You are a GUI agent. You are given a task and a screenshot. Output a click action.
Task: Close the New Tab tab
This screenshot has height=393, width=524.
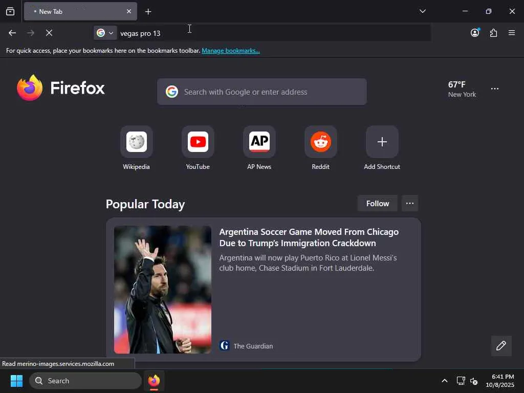click(129, 11)
